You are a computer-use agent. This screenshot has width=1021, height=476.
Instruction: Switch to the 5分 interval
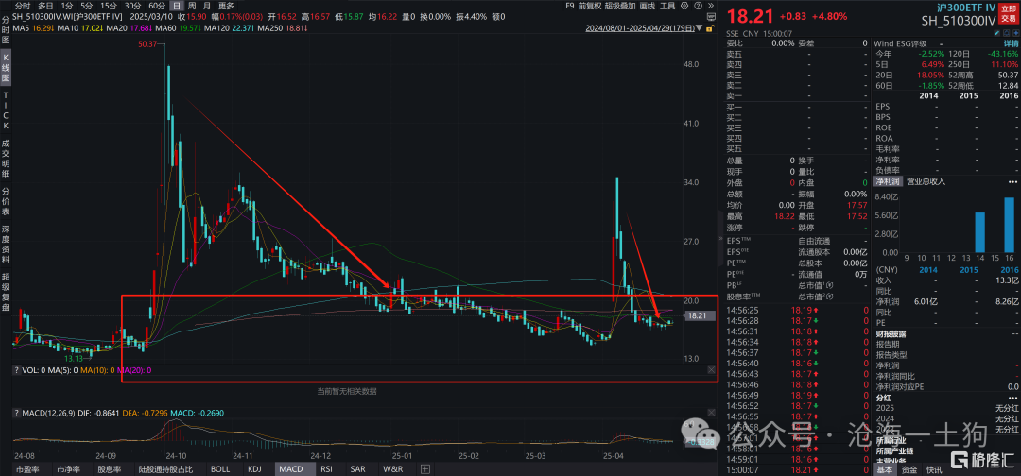tap(87, 6)
